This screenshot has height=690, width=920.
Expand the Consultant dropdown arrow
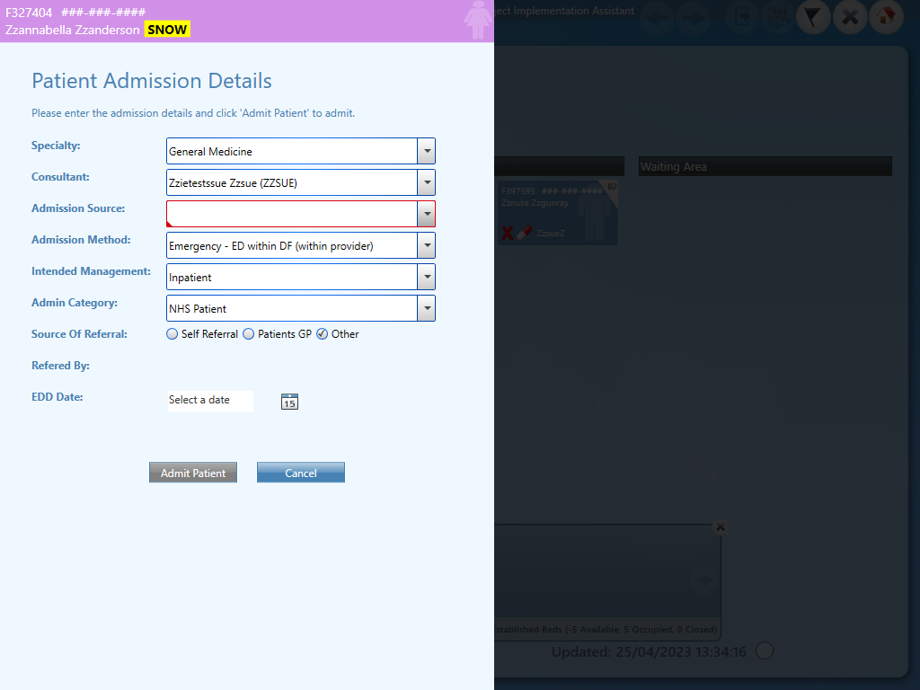pos(427,182)
